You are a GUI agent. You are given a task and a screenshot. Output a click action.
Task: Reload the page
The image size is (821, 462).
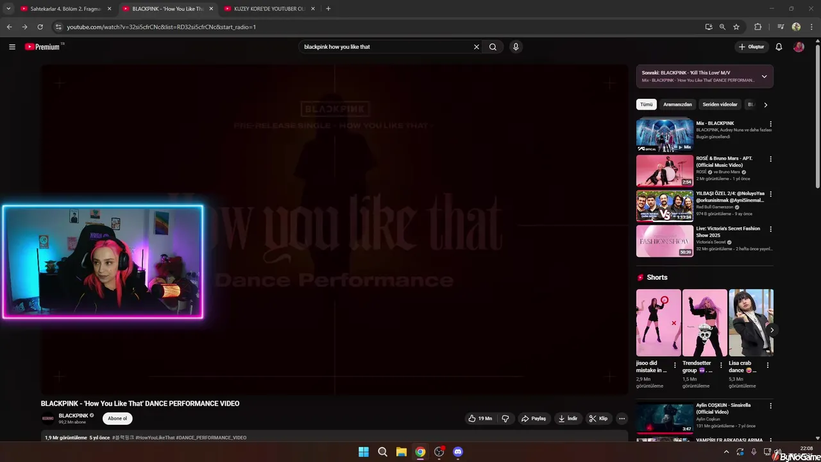tap(40, 27)
